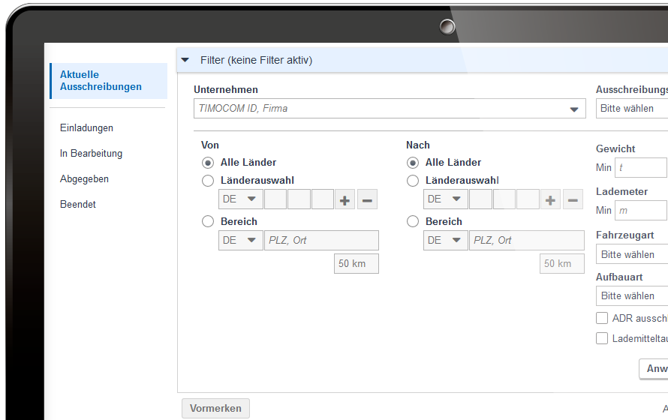Click the Von Bereich PLZ, Ort field
Screen dimensions: 668x420
(x=321, y=241)
